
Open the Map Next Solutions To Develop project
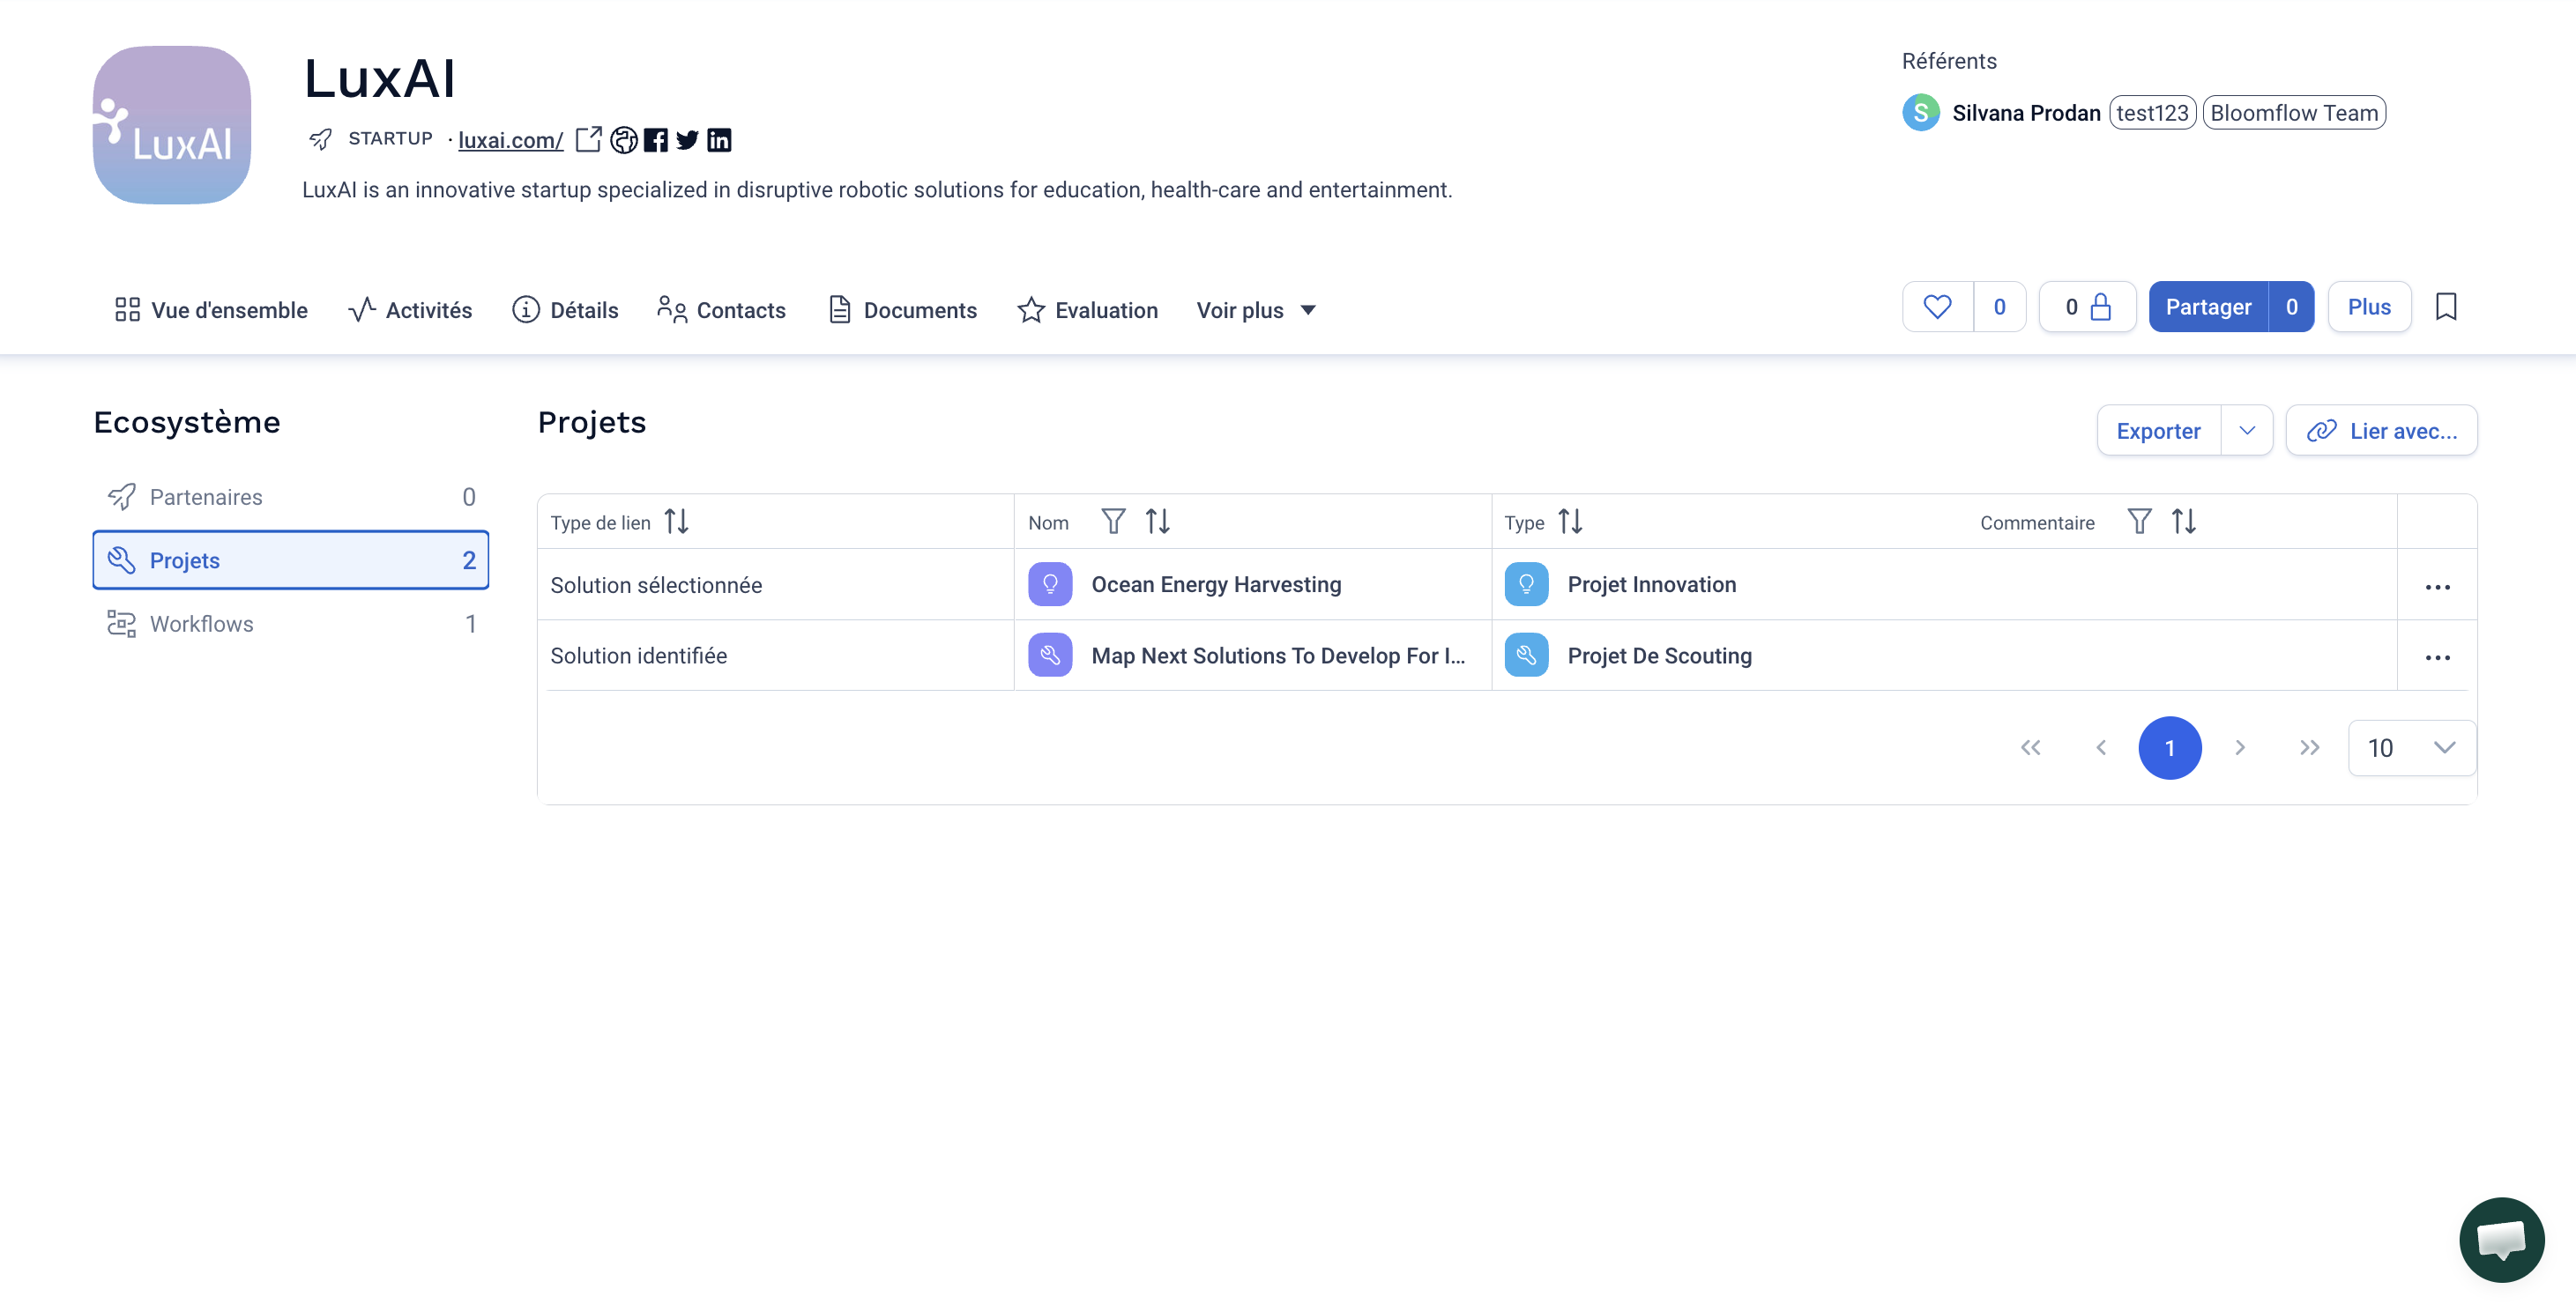click(1278, 656)
